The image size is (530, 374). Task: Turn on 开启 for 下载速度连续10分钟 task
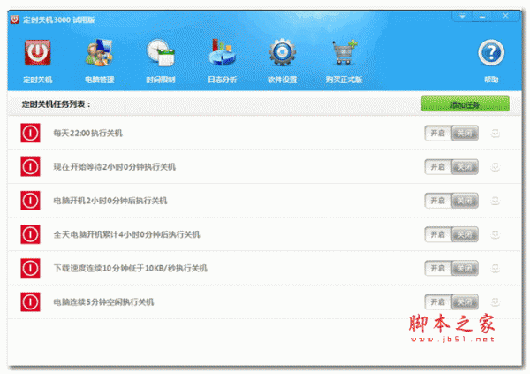[x=438, y=268]
